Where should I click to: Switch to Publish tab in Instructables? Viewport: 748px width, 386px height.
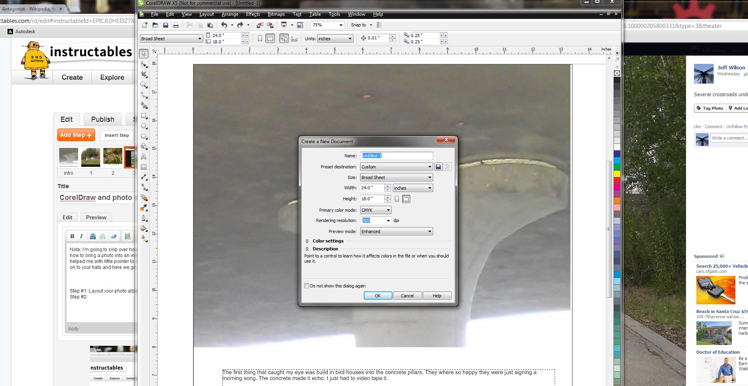click(103, 119)
